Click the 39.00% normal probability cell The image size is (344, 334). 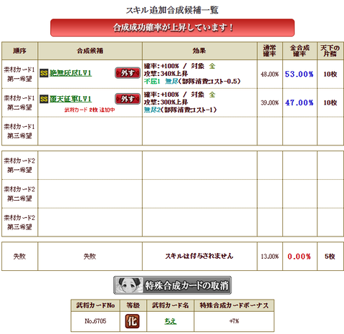point(269,102)
